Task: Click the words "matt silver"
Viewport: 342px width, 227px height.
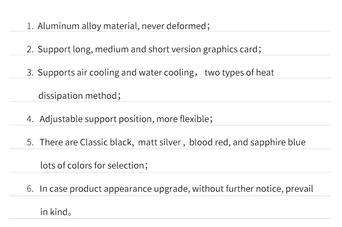Action: (x=160, y=142)
